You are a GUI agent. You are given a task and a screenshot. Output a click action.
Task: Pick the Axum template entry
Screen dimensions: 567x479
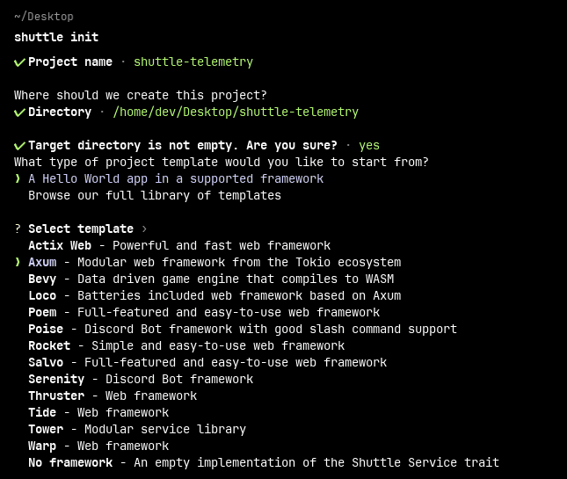pyautogui.click(x=42, y=262)
